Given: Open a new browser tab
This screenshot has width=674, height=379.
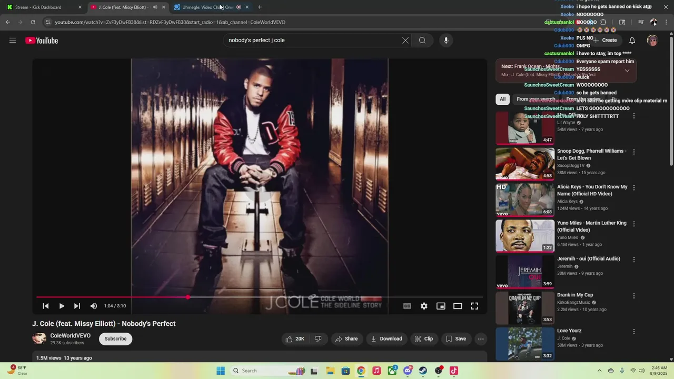Looking at the screenshot, I should [x=260, y=7].
